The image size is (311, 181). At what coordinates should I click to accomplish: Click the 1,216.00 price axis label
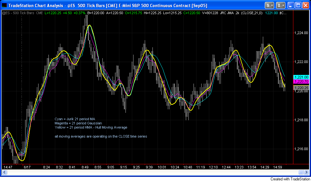pos(301,149)
